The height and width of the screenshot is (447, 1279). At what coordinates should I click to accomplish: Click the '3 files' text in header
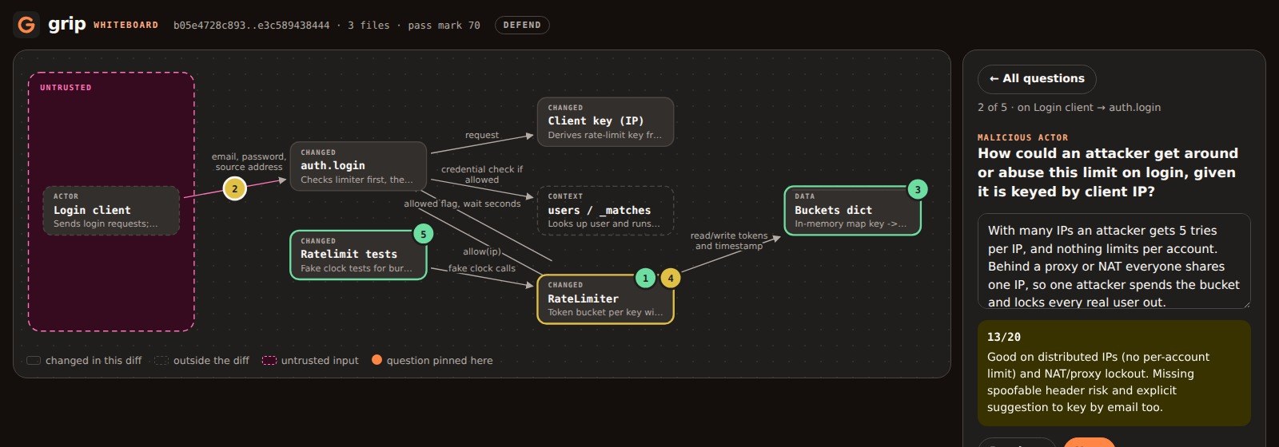(369, 26)
